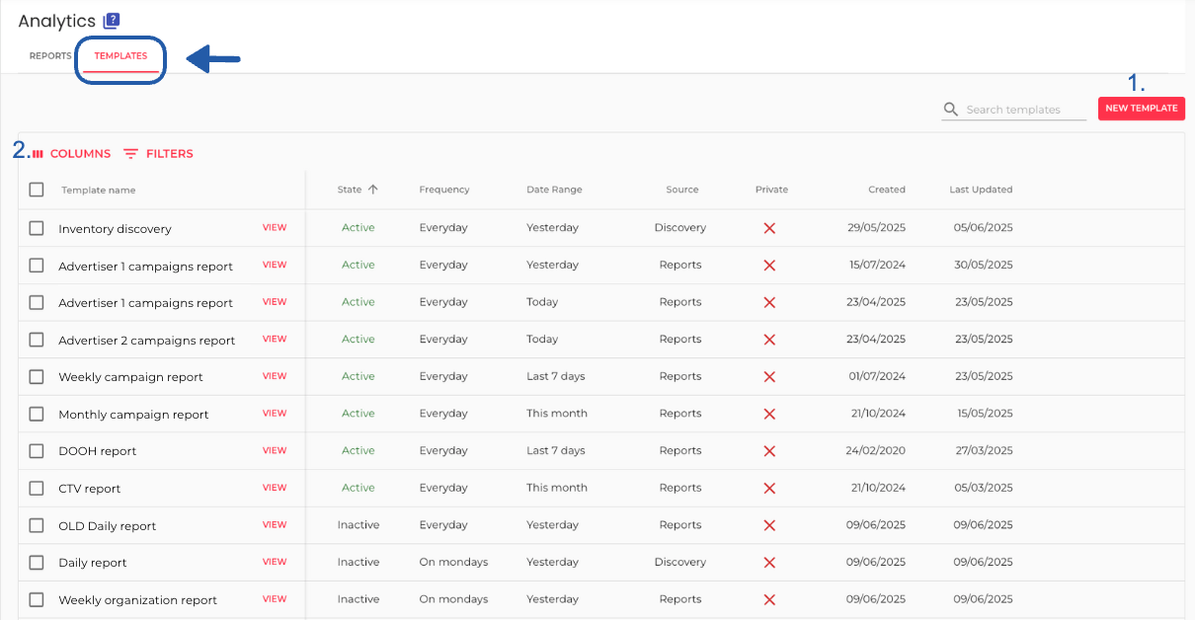Click the Filters funnel icon

130,154
